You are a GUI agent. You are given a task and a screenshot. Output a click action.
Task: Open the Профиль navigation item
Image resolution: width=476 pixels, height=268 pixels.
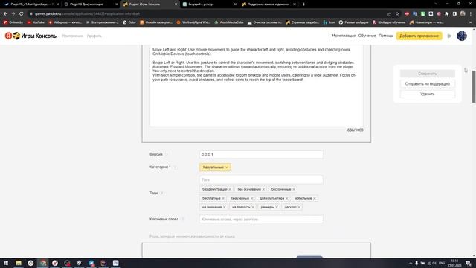[x=94, y=36]
